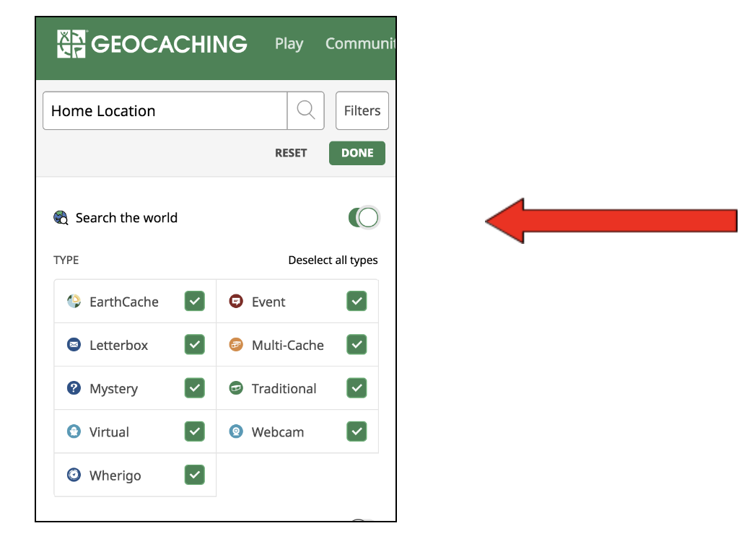Image resolution: width=752 pixels, height=544 pixels.
Task: Click the EarthCache label text
Action: point(123,302)
